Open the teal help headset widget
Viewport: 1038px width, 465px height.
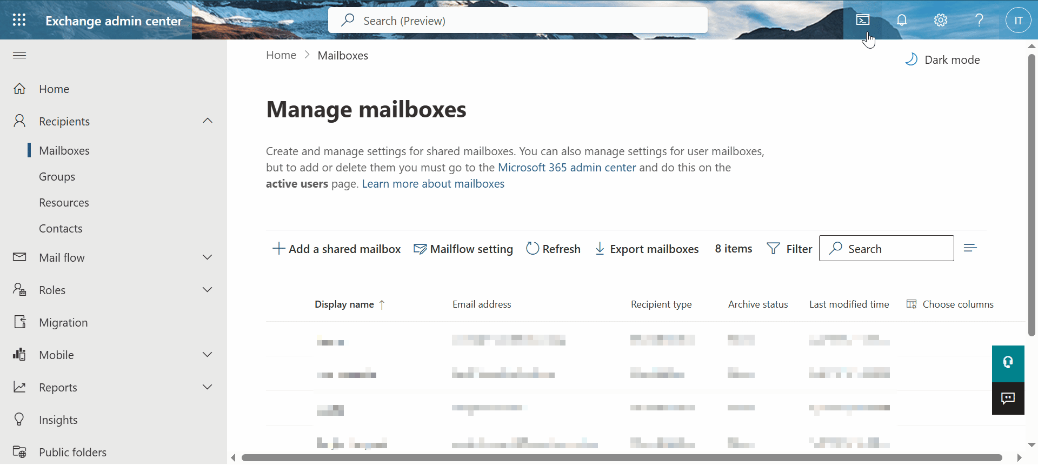point(1008,363)
